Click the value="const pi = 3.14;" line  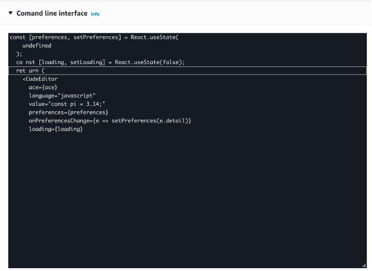point(66,104)
